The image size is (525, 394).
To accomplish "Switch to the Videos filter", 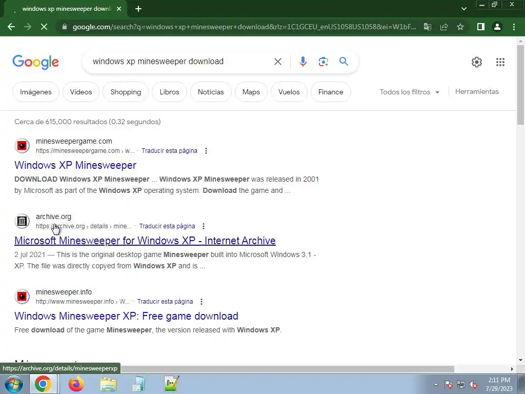I will (x=80, y=92).
